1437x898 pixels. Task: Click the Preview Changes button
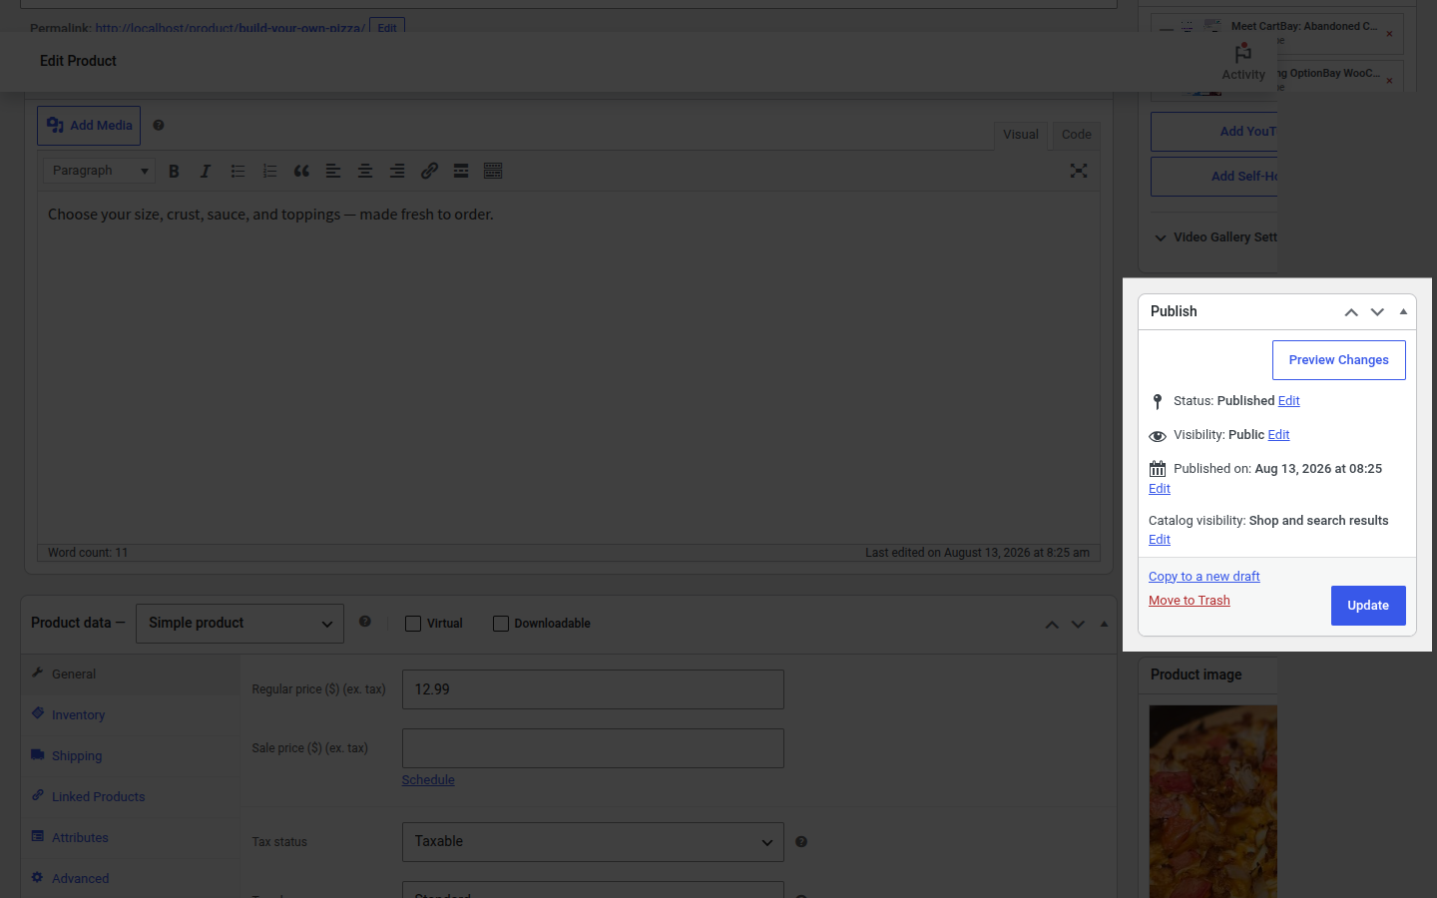pyautogui.click(x=1338, y=360)
